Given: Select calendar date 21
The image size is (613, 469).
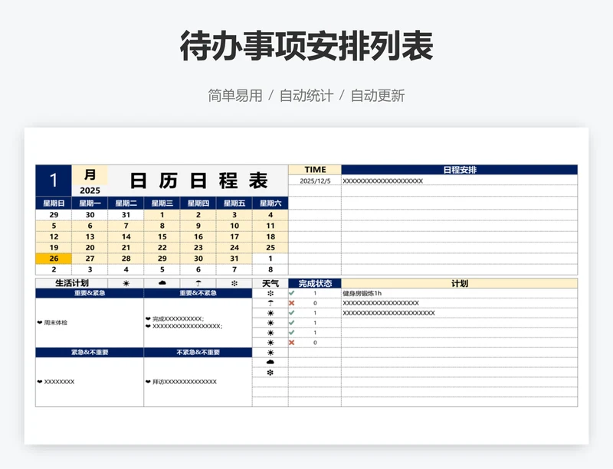Looking at the screenshot, I should point(126,248).
